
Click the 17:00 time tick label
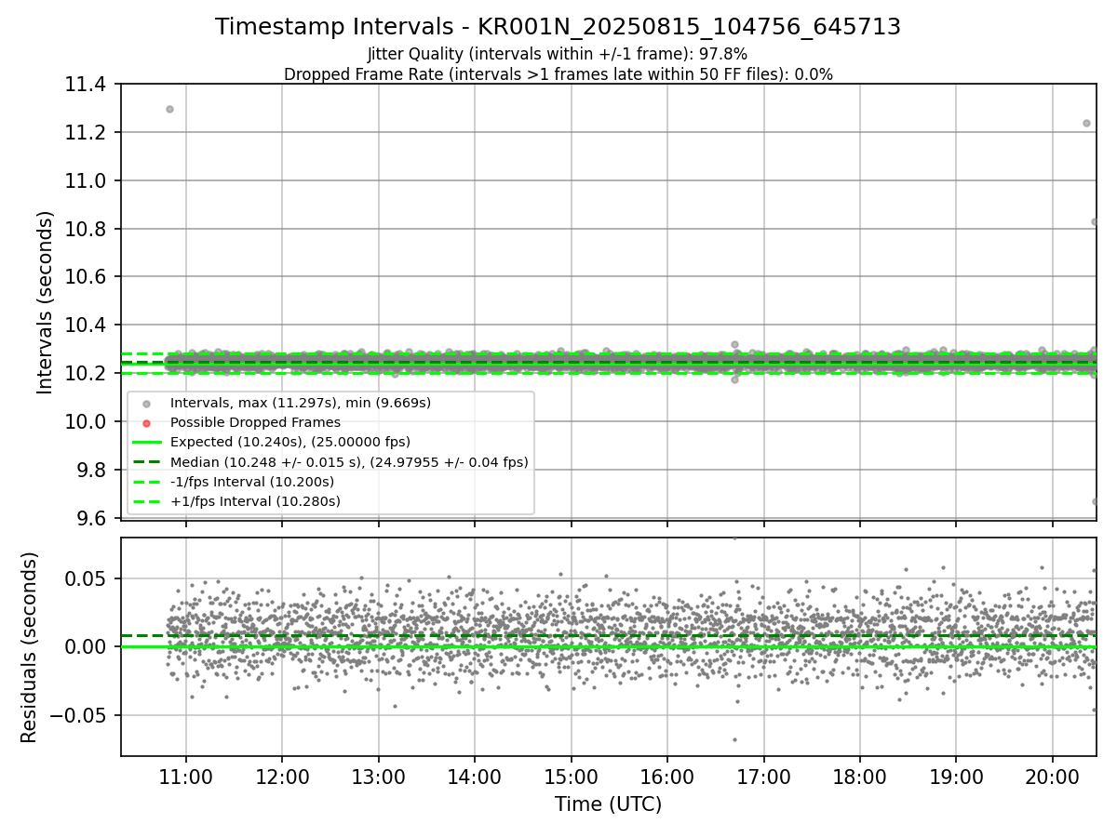coord(763,777)
